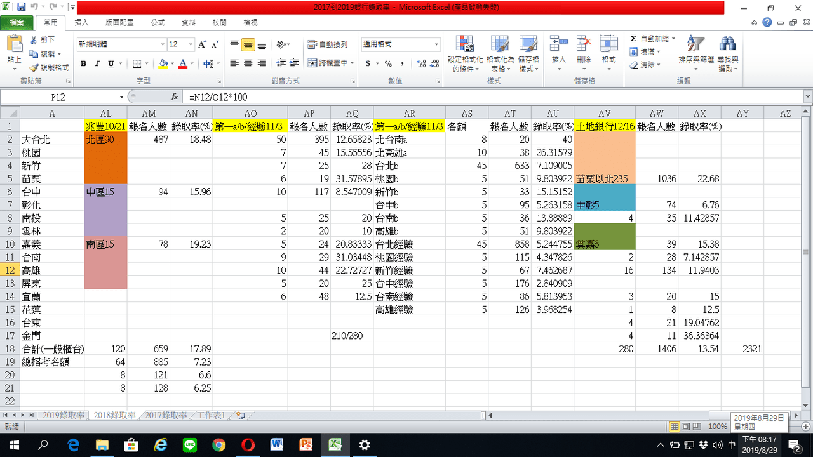Toggle Italic formatting
Image resolution: width=813 pixels, height=457 pixels.
point(97,63)
